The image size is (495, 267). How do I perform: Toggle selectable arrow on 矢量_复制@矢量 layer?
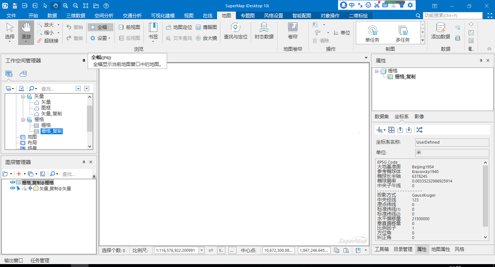click(18, 188)
